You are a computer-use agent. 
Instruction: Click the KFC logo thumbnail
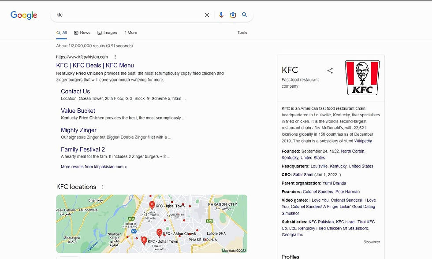click(x=362, y=78)
